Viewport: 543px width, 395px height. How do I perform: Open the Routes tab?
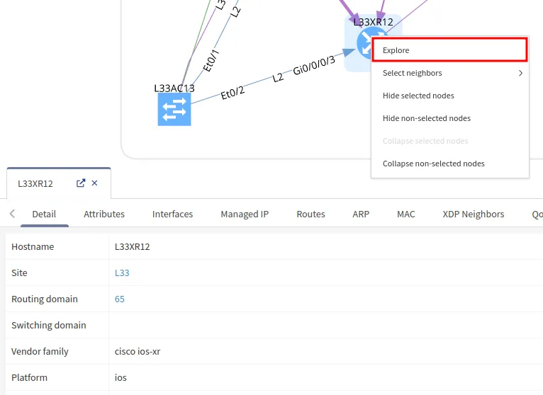pos(310,214)
